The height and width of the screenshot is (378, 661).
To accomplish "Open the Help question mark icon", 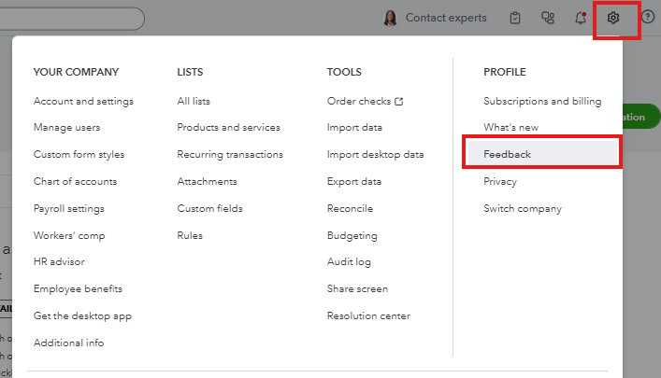I will point(648,18).
